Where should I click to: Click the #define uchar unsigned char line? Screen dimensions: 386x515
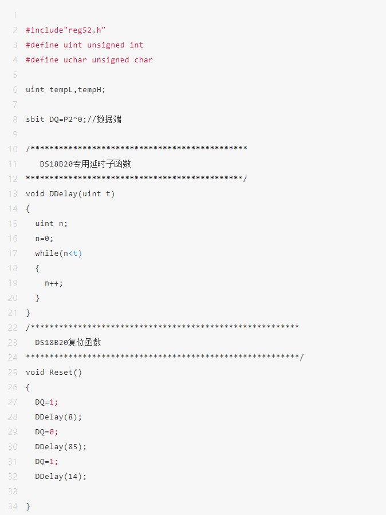tap(89, 60)
